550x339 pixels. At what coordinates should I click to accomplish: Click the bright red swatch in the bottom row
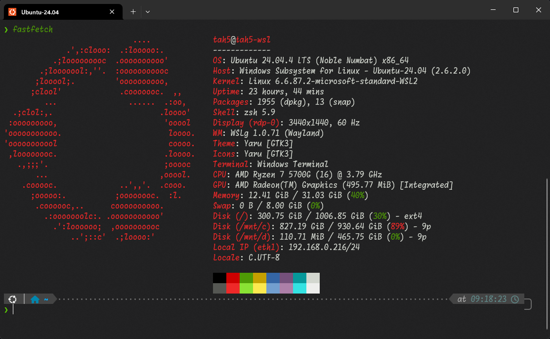coord(233,288)
